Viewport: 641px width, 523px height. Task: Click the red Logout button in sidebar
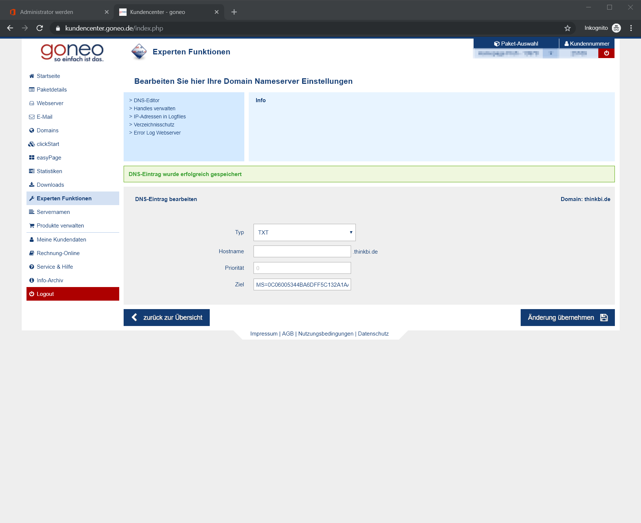coord(73,294)
